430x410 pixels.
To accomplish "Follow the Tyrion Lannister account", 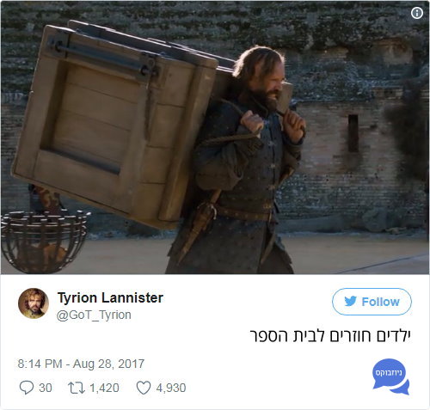I will tap(372, 302).
